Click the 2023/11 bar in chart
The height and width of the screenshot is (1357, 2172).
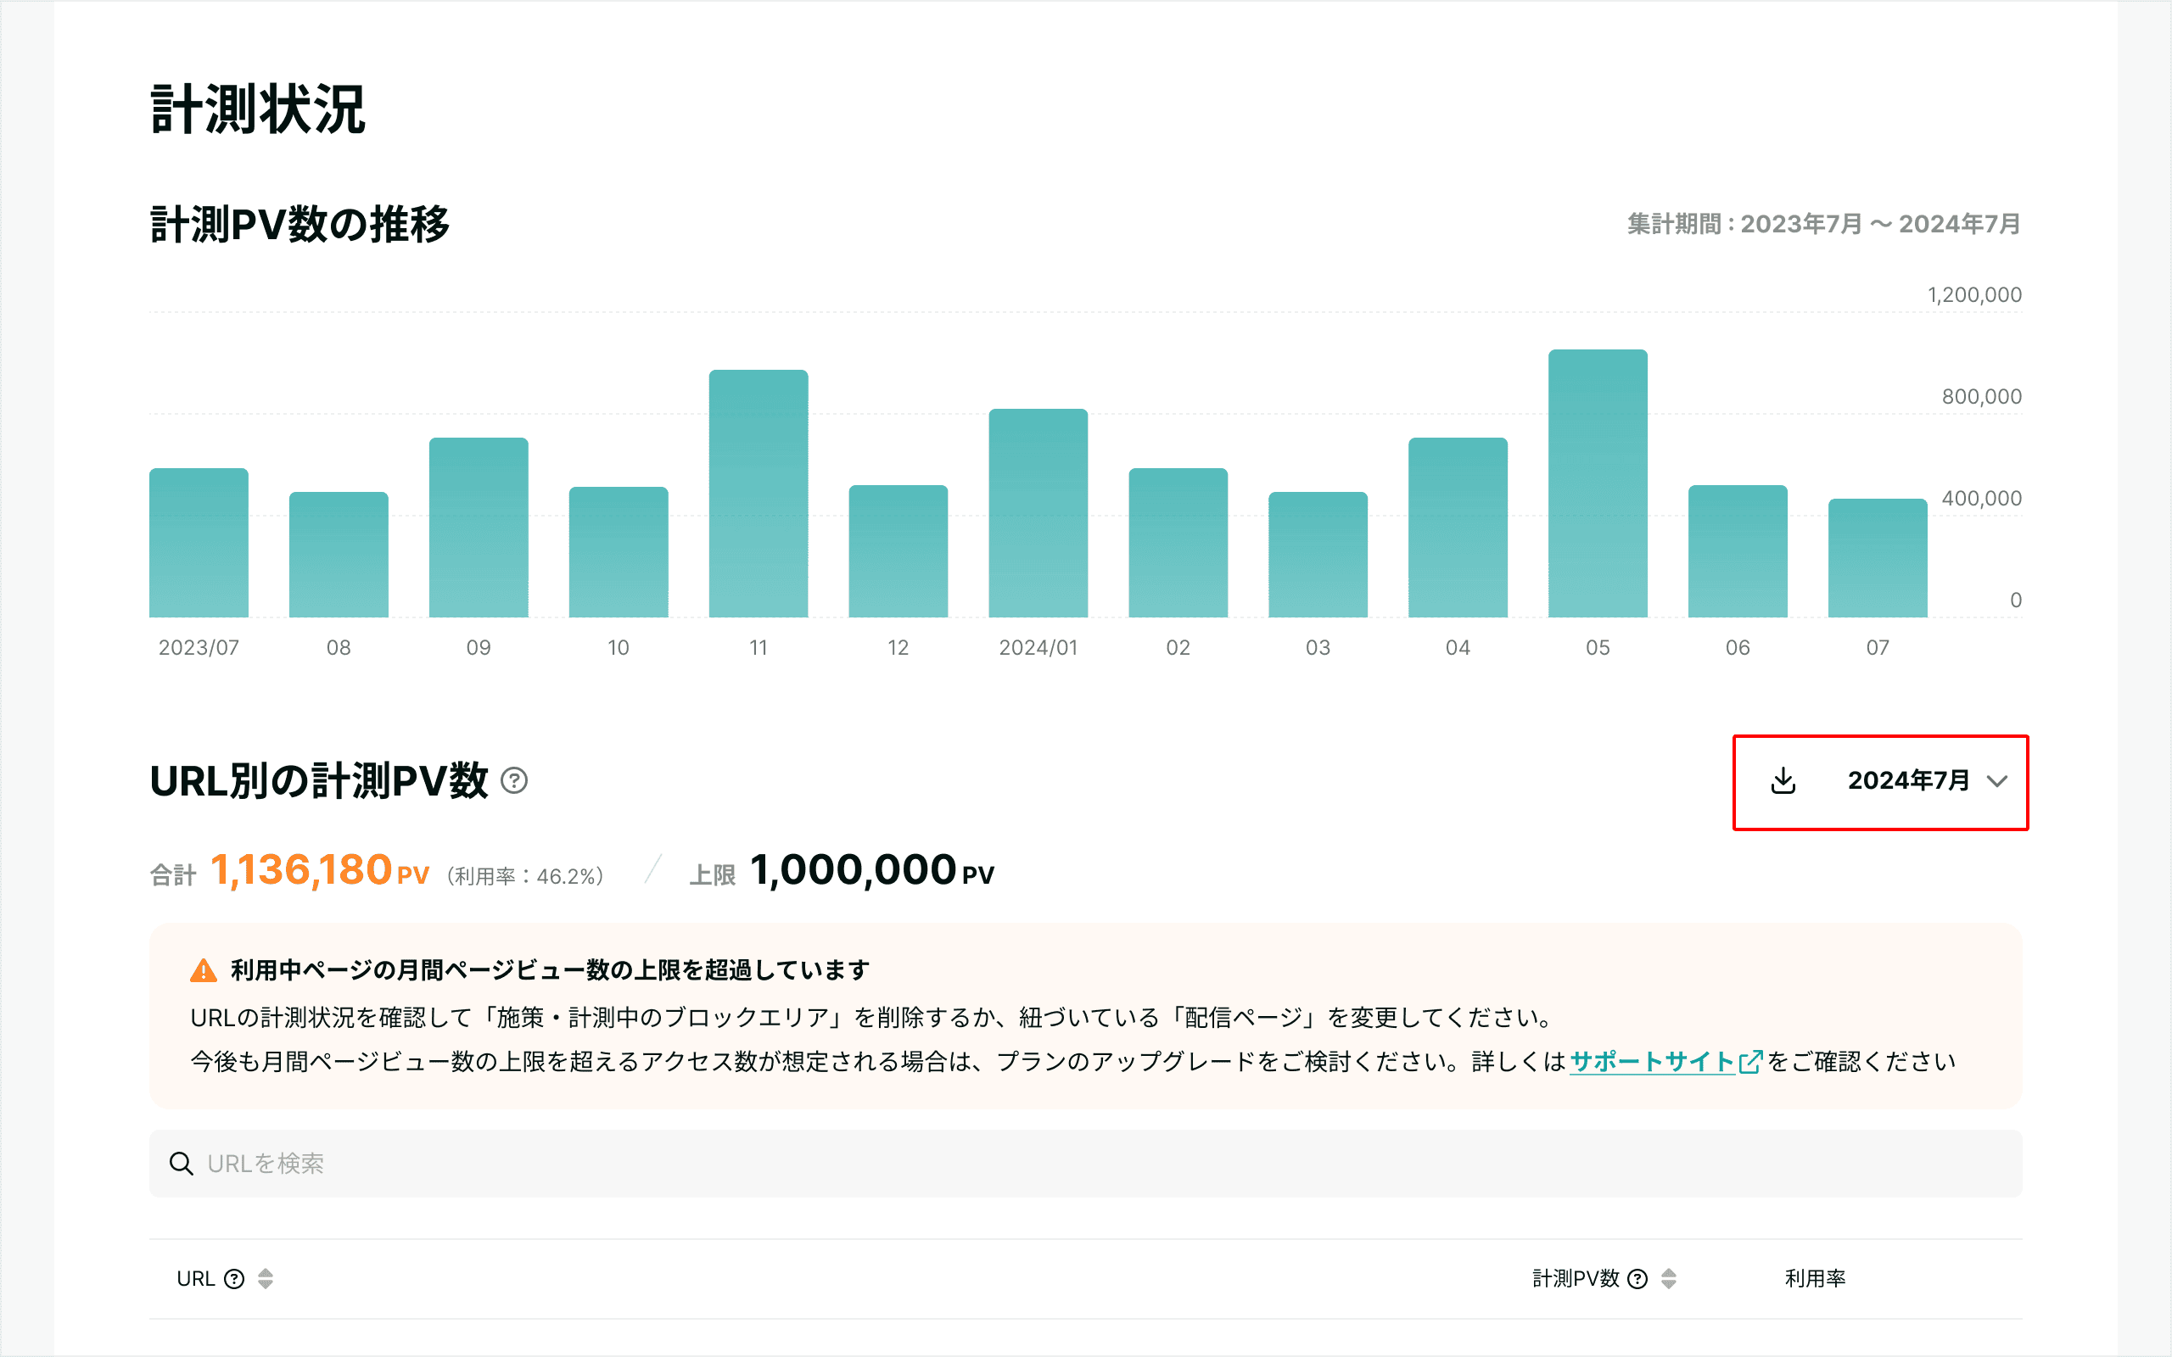pos(759,494)
